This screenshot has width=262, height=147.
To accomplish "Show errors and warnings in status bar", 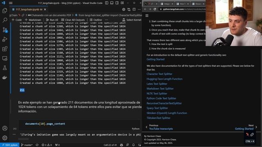I will pyautogui.click(x=47, y=145).
